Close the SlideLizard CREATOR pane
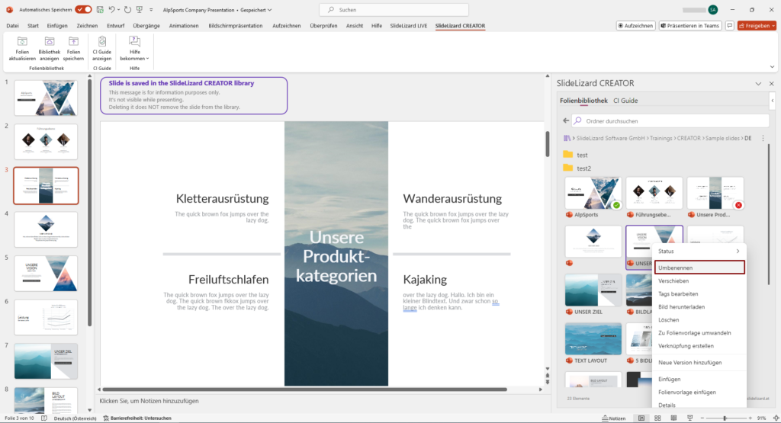The image size is (781, 423). 772,84
